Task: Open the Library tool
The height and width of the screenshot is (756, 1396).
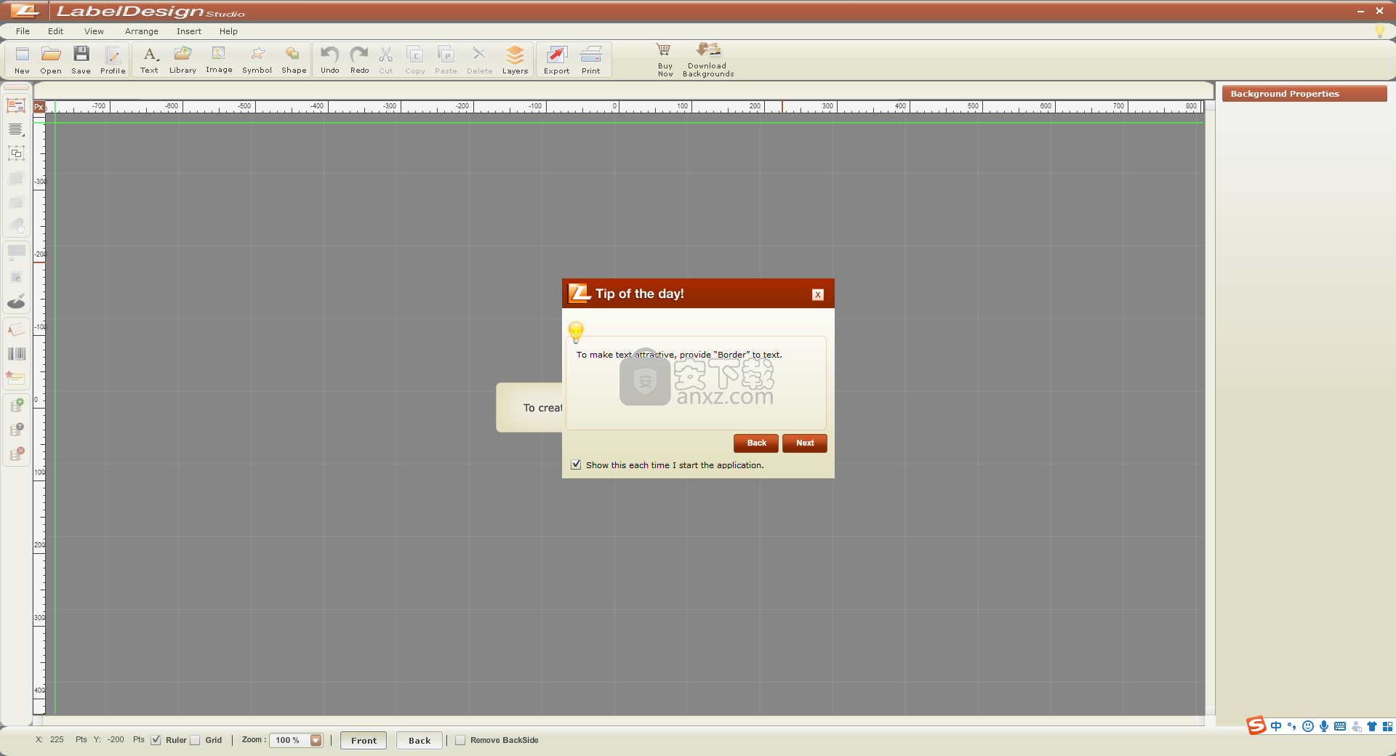Action: [x=182, y=60]
